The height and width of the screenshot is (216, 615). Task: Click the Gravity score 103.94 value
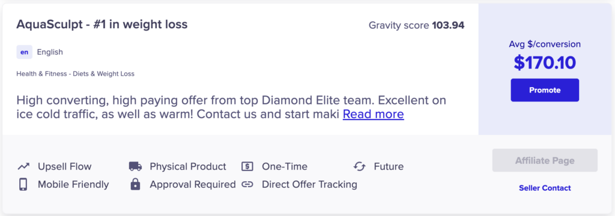pyautogui.click(x=448, y=25)
